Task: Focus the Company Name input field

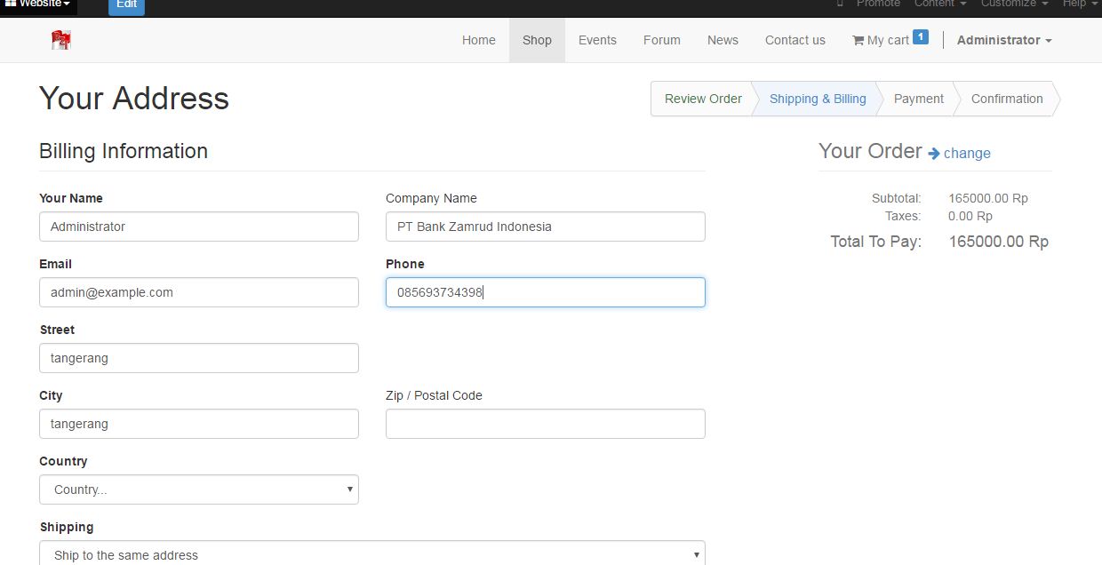Action: tap(546, 227)
